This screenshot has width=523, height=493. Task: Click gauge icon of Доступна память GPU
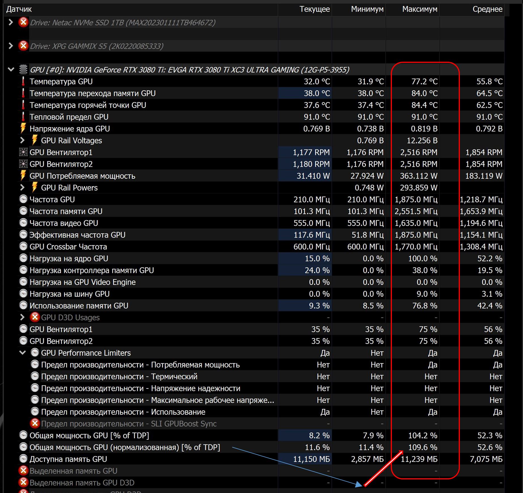23,459
